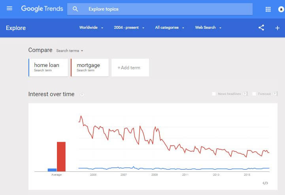Expand the Worldwide region dropdown
This screenshot has width=285, height=195.
[x=91, y=28]
